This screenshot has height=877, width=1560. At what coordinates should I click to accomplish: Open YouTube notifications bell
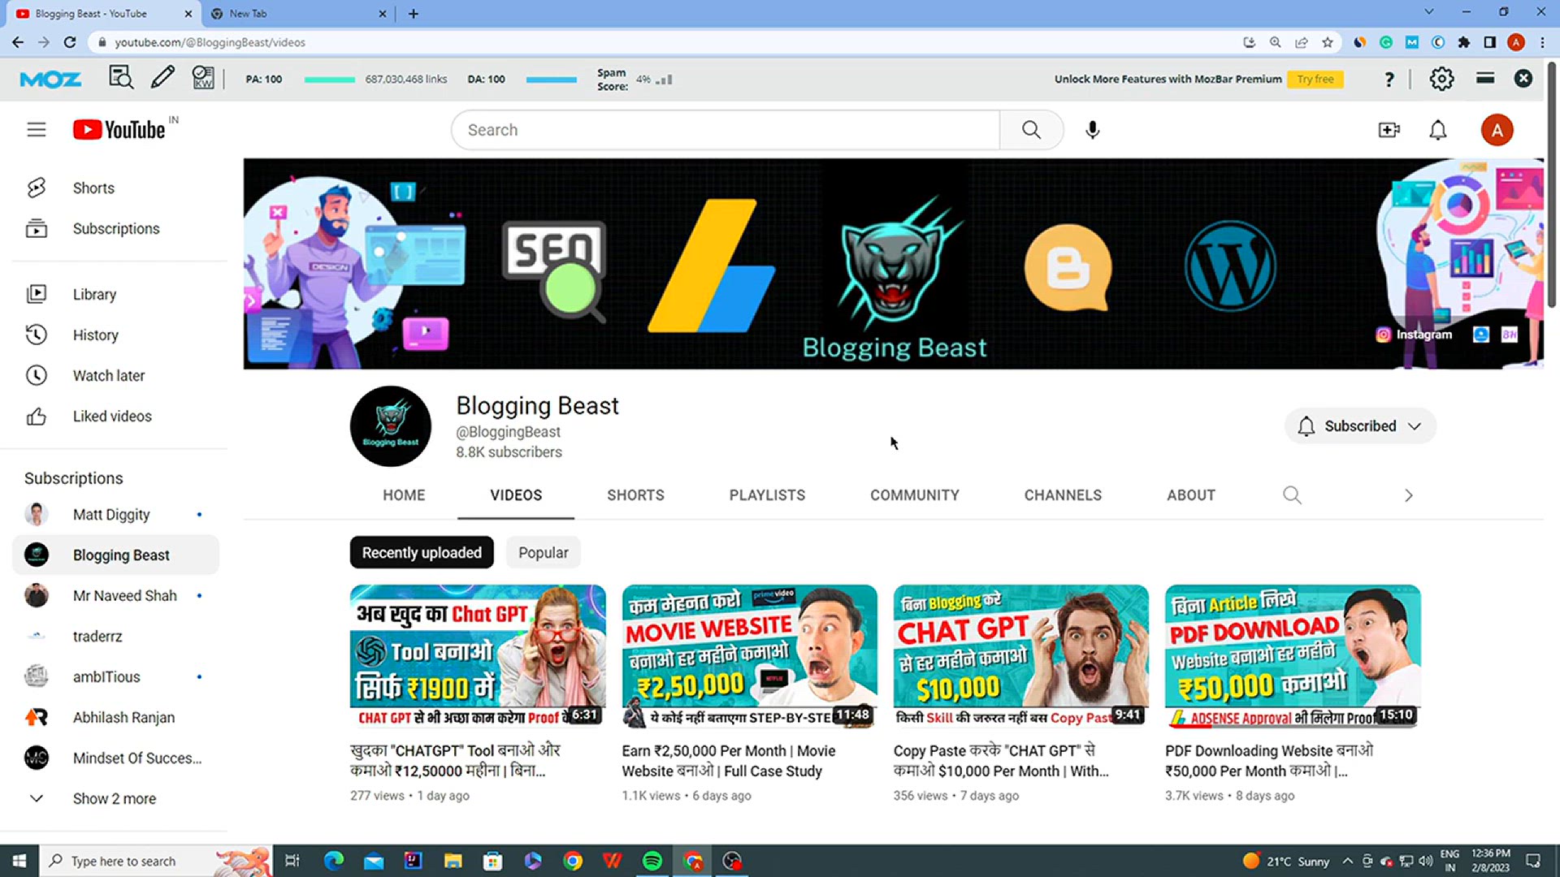click(x=1438, y=130)
